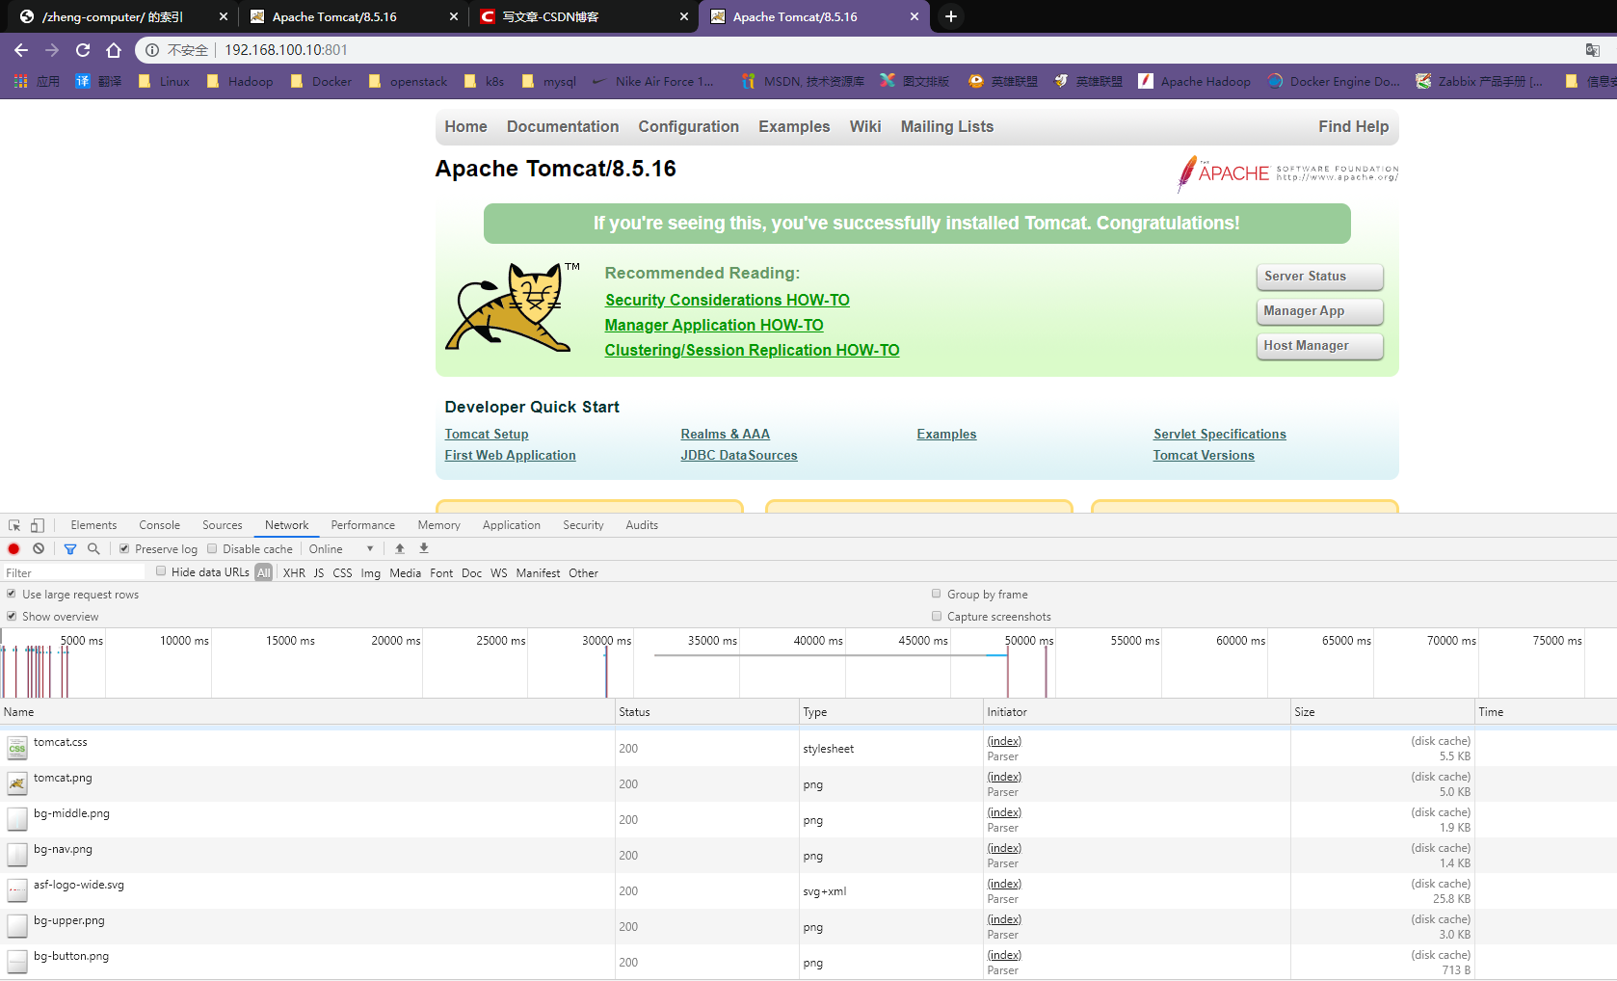Open Security Considerations HOW-TO link
This screenshot has width=1617, height=981.
[x=728, y=301]
